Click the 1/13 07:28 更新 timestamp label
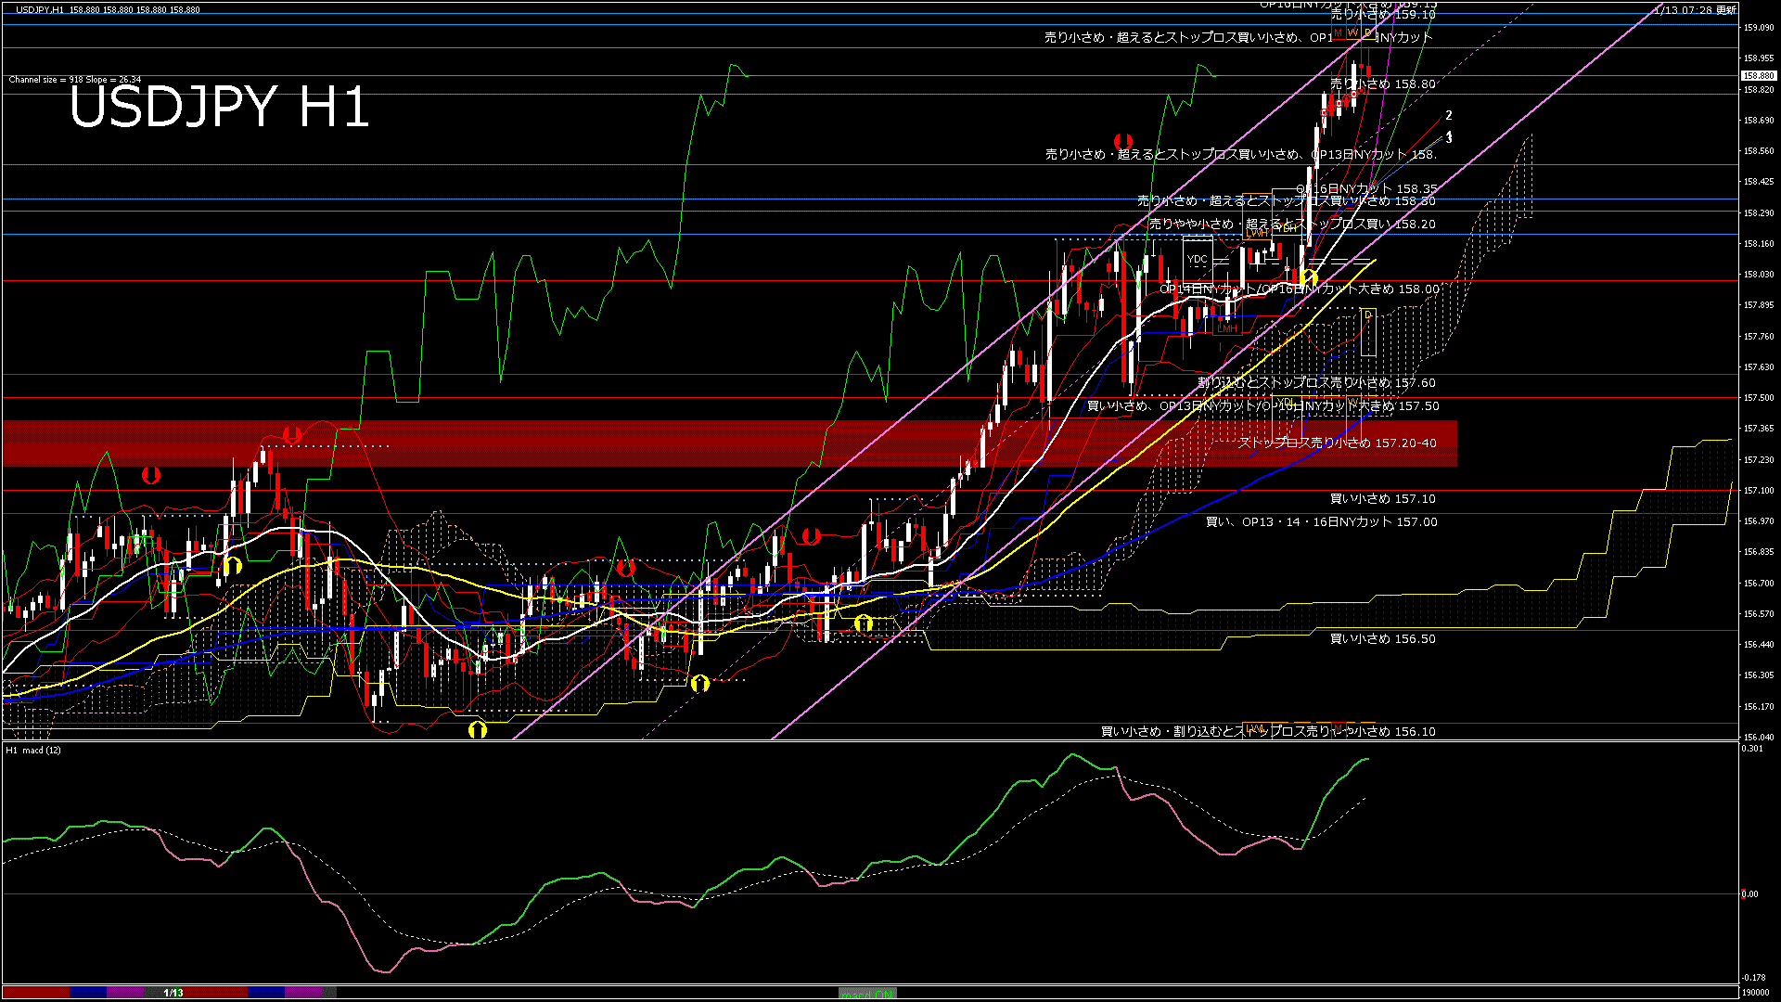Viewport: 1781px width, 1002px height. [x=1695, y=10]
